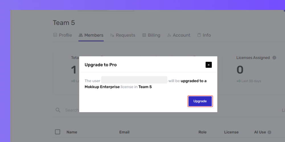Click the Email column header
This screenshot has height=142, width=285.
point(124,132)
